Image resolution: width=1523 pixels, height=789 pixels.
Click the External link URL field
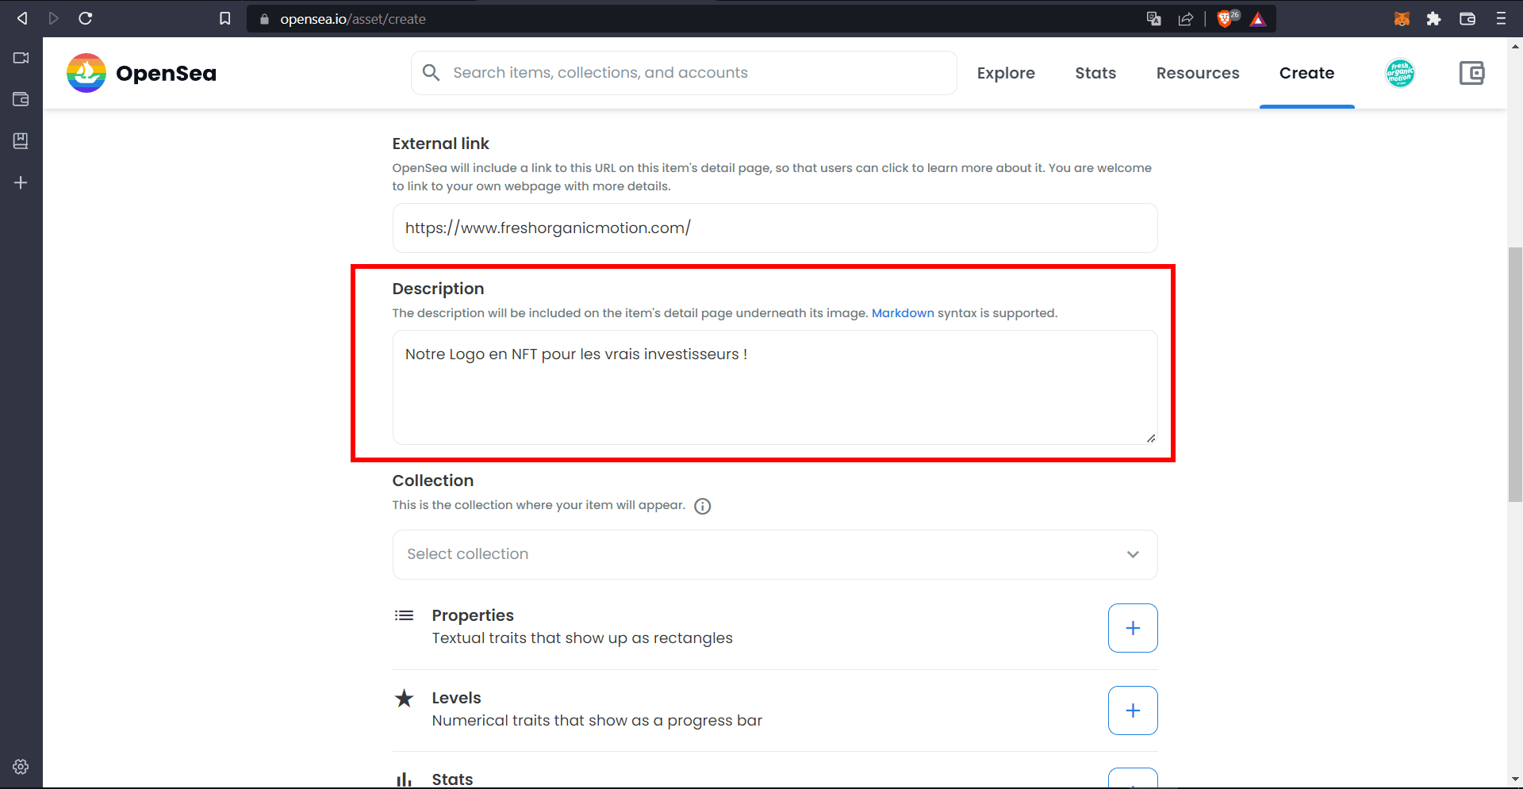click(775, 228)
